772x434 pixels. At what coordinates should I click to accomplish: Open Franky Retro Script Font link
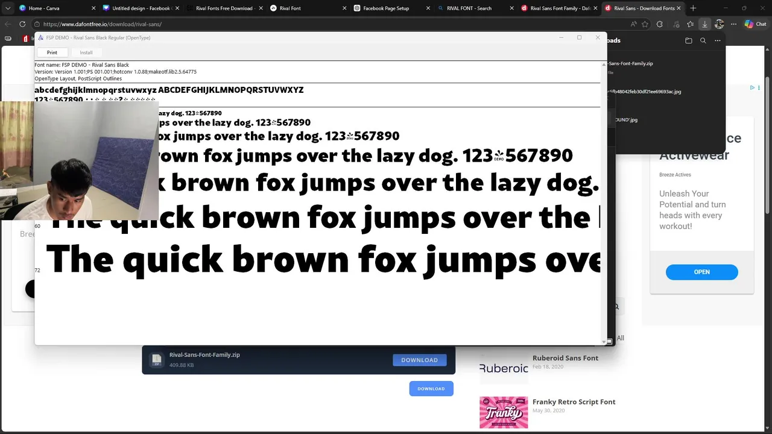click(x=574, y=402)
